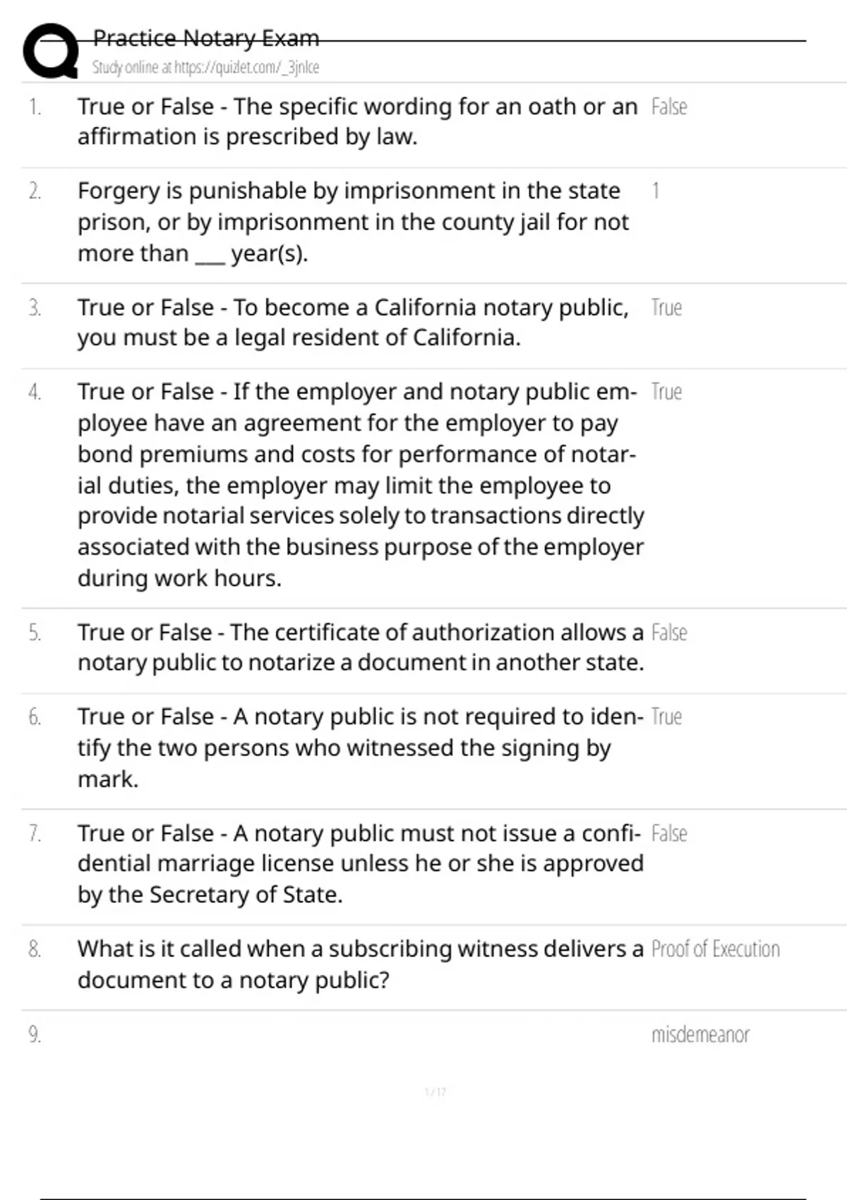Click the answer "1" beside forgery question
Screen dimensions: 847x1200
click(656, 191)
